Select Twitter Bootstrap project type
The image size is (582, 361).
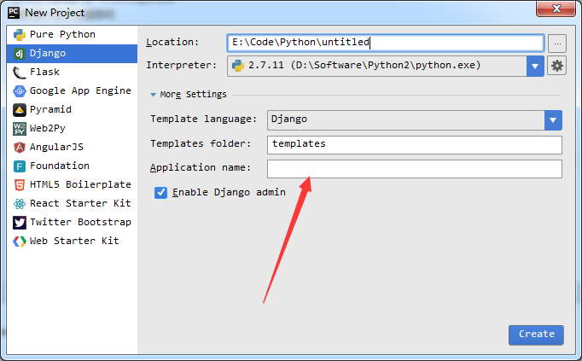pos(72,222)
